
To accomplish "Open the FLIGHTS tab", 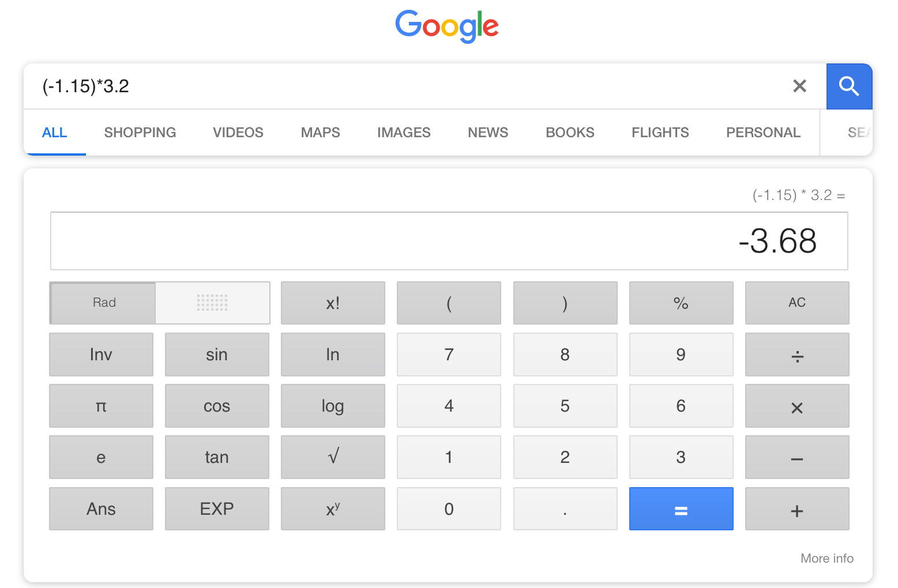I will 660,133.
